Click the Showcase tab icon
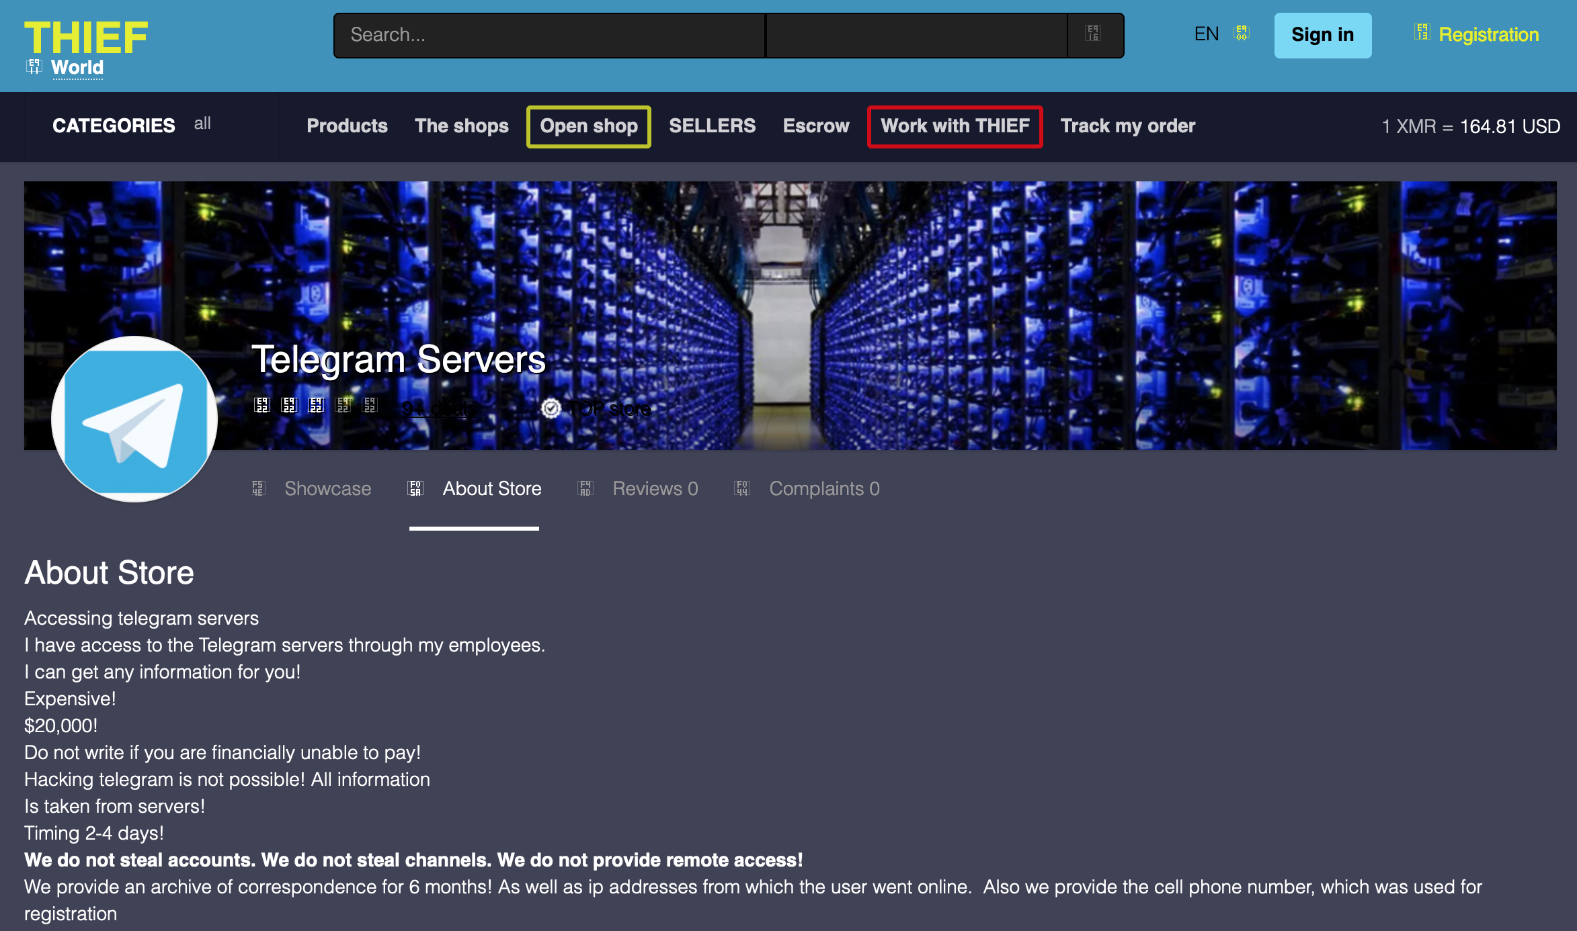 pyautogui.click(x=259, y=488)
